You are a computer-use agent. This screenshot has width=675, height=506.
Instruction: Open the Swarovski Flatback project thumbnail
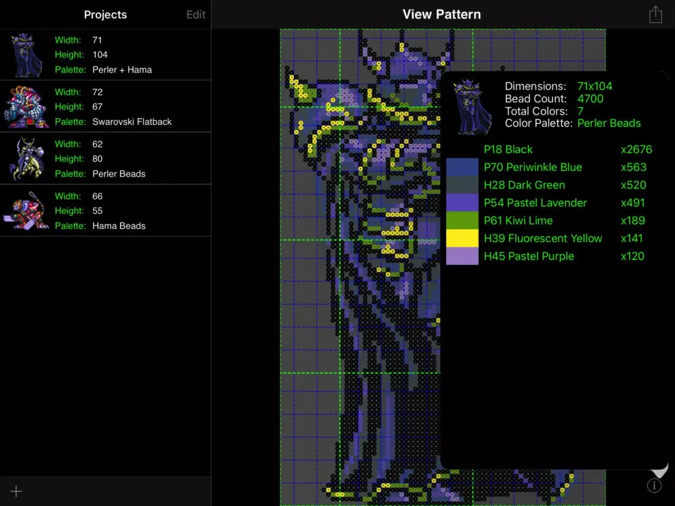click(26, 107)
